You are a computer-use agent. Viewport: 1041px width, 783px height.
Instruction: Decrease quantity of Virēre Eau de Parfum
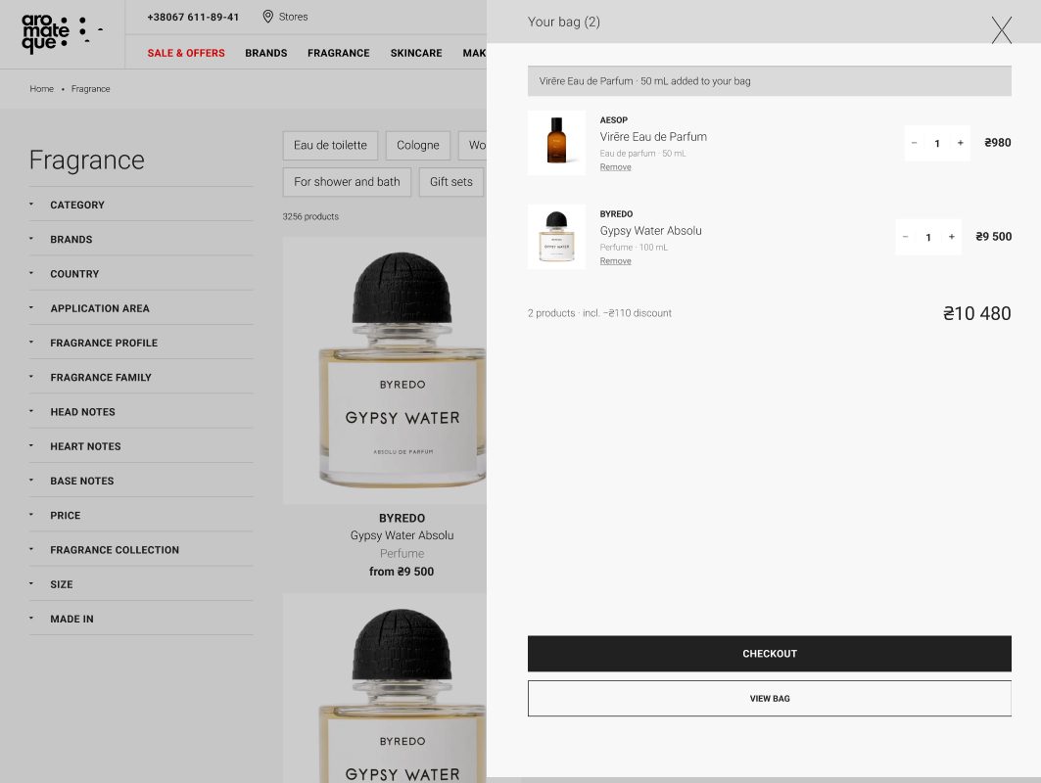[x=915, y=143]
